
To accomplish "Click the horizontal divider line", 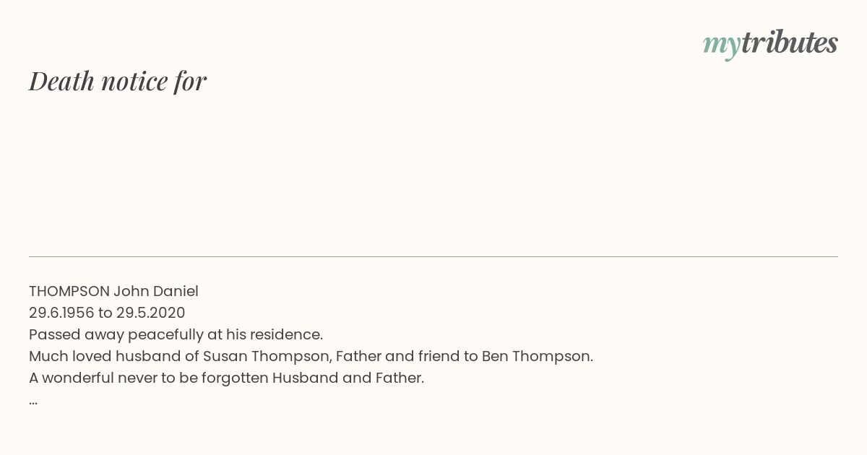I will [x=433, y=256].
